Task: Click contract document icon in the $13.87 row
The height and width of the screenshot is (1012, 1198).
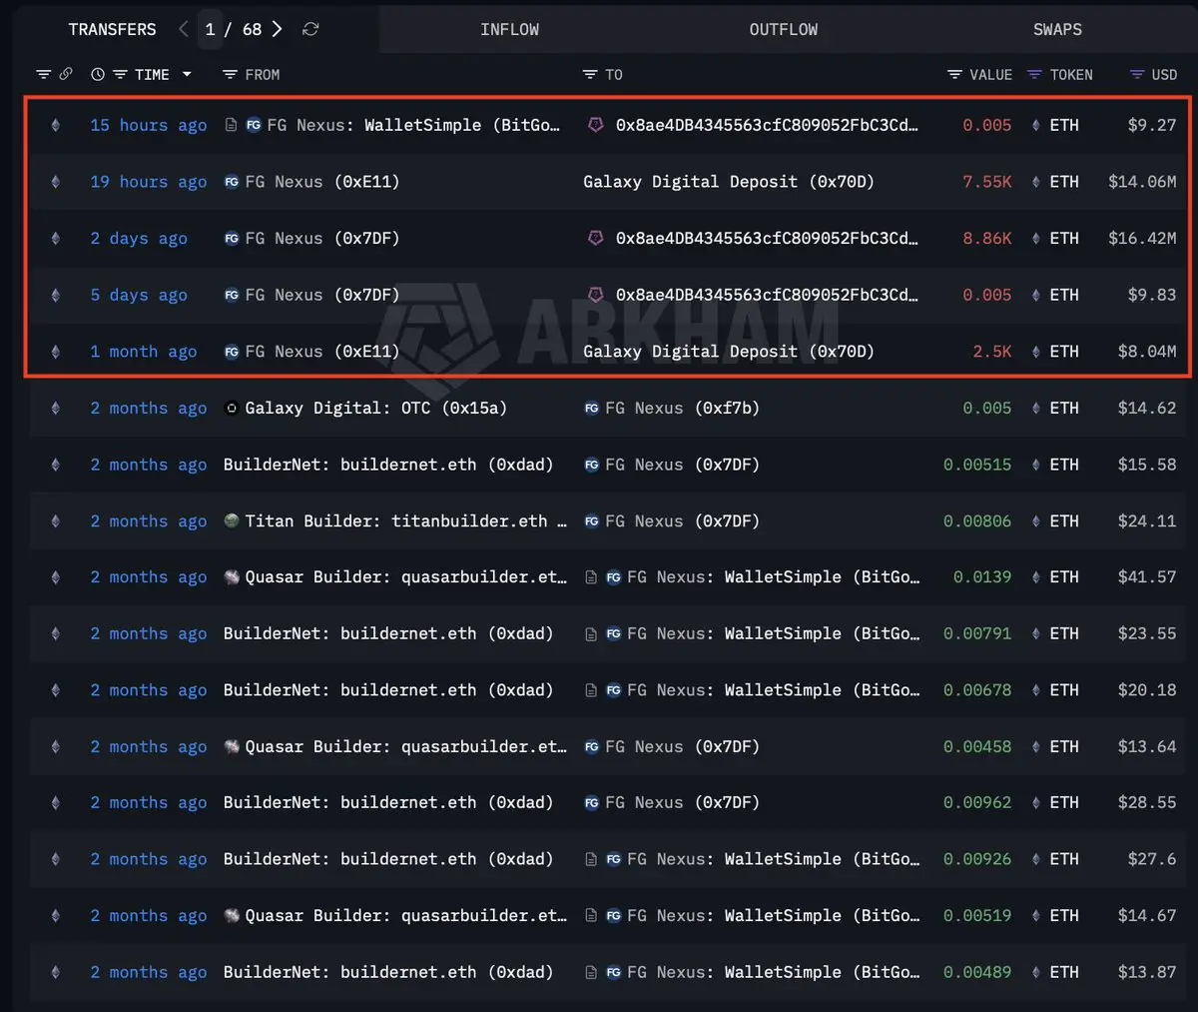Action: [591, 972]
